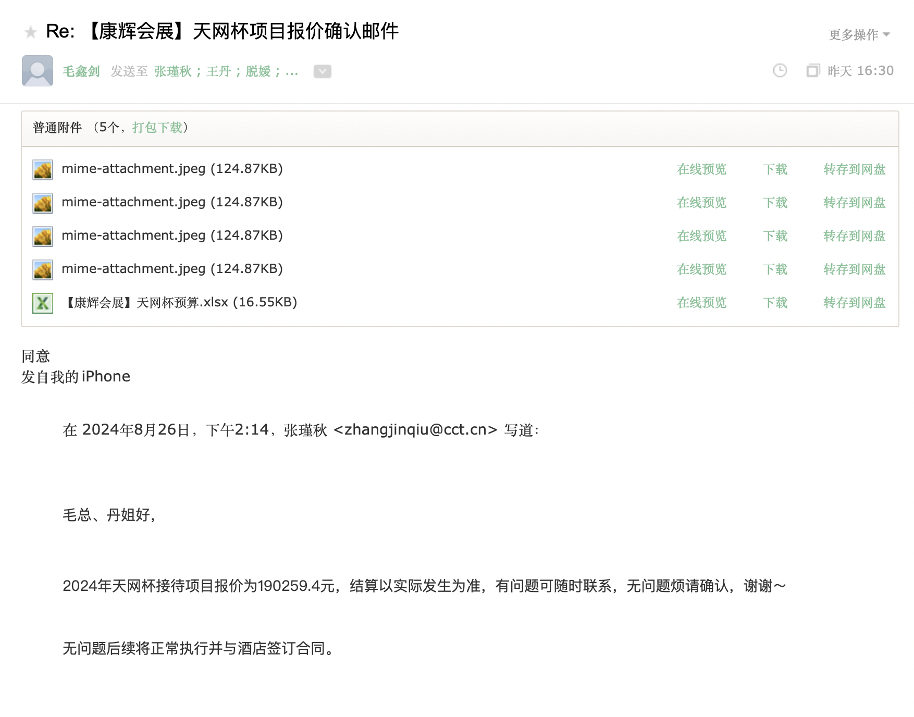Save first jpeg attachment to 网盘
This screenshot has width=914, height=717.
[854, 169]
